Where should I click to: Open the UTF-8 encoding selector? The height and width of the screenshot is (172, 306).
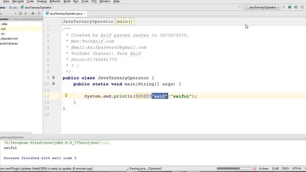click(297, 169)
